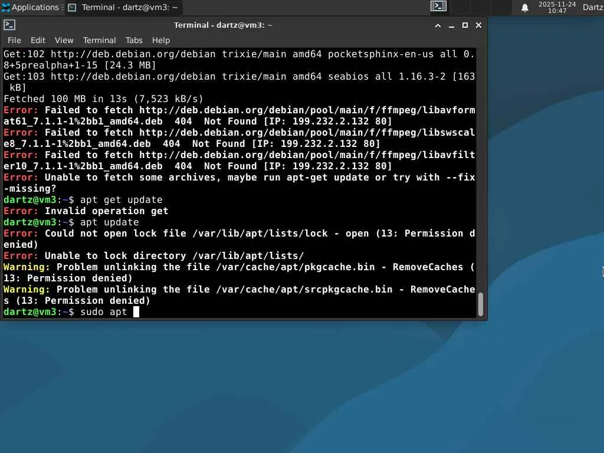Screen dimensions: 604x453
Task: Maximize the terminal window
Action: click(465, 25)
